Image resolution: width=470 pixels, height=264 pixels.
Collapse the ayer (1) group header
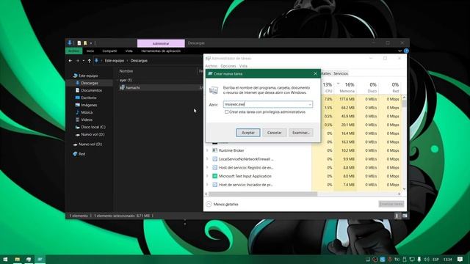pyautogui.click(x=117, y=80)
